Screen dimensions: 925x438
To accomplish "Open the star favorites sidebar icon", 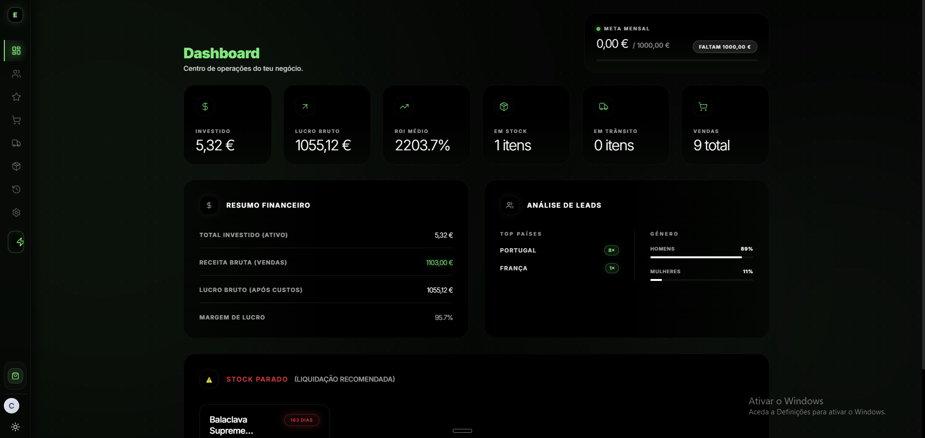I will (x=16, y=97).
